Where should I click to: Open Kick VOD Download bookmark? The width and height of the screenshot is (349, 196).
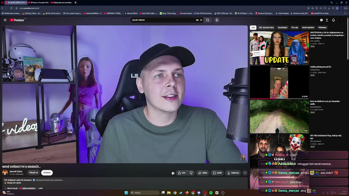[x=203, y=13]
